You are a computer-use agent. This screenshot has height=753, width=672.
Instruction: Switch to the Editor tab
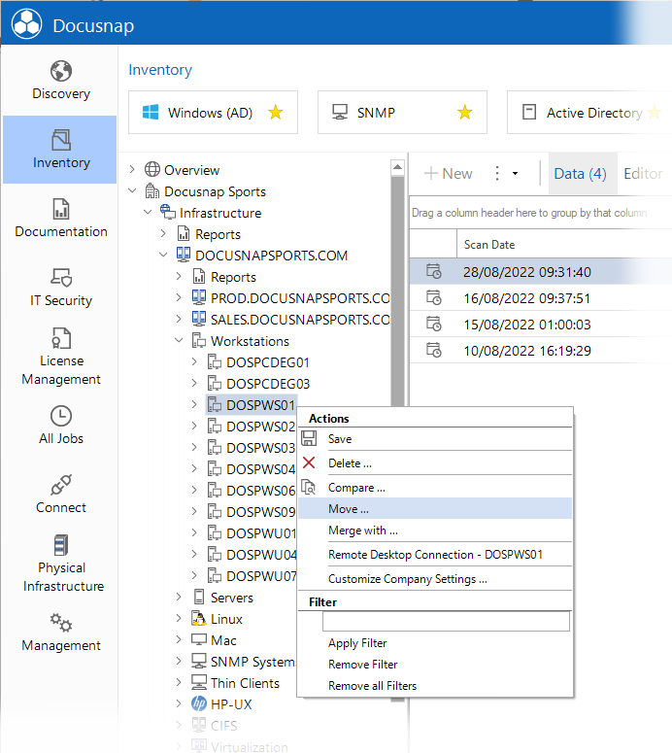click(x=643, y=173)
